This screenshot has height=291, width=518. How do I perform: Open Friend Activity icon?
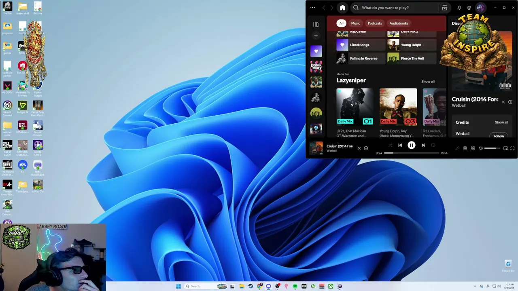[x=469, y=8]
